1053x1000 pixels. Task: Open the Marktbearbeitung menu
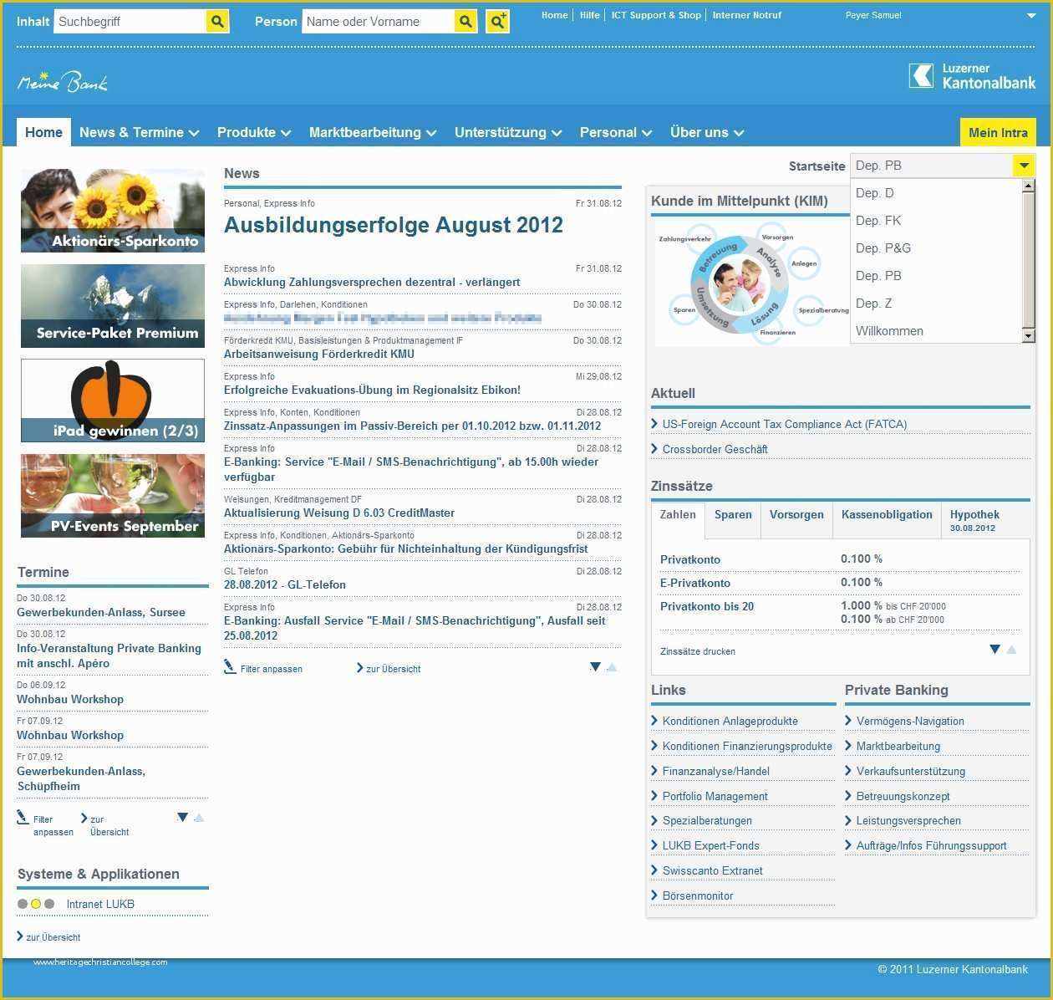373,132
